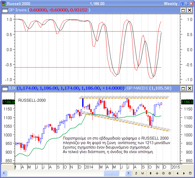Image resolution: width=195 pixels, height=178 pixels.
Task: Zoom in using the plus circle icon
Action: pyautogui.click(x=170, y=173)
